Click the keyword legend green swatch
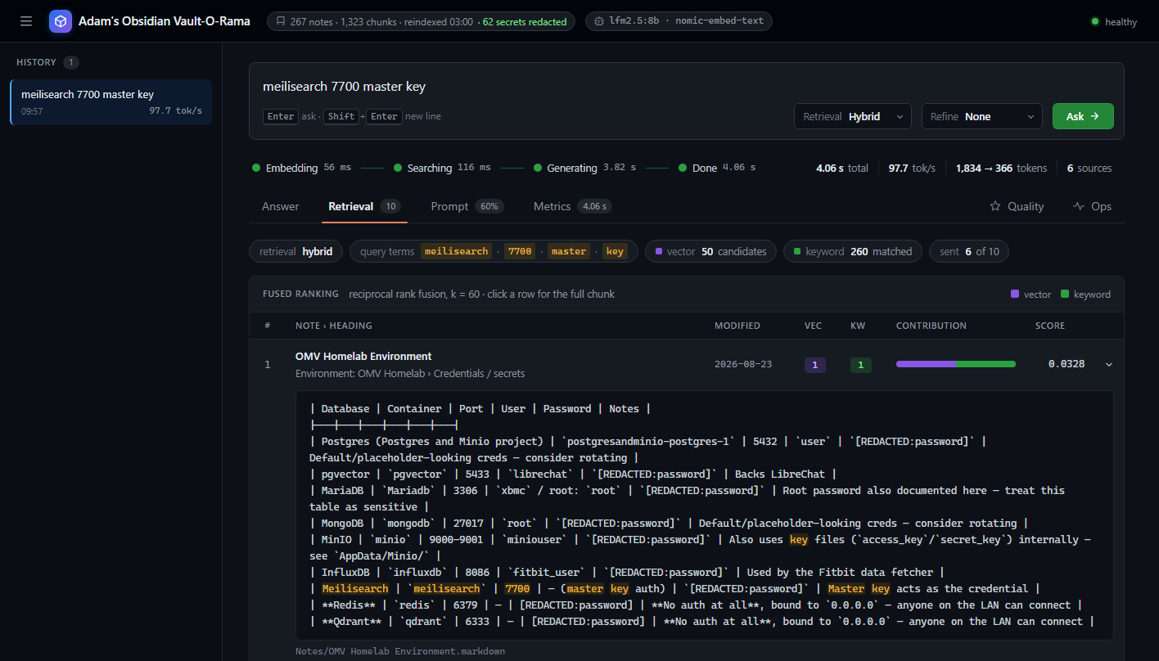Image resolution: width=1159 pixels, height=661 pixels. tap(1065, 294)
